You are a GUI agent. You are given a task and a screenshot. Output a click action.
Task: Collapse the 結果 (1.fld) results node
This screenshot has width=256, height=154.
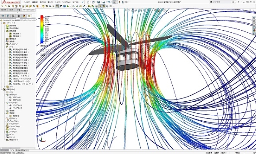point(2,89)
